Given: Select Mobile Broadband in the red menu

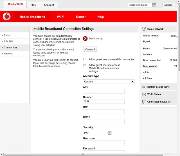Looking at the screenshot, I should (x=32, y=17).
